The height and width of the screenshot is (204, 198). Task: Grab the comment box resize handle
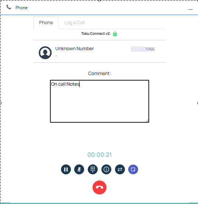click(147, 121)
